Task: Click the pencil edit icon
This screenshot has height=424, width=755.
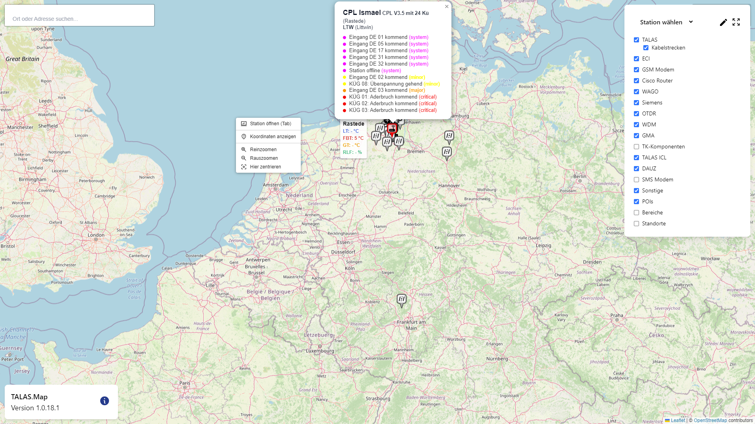Action: click(723, 22)
